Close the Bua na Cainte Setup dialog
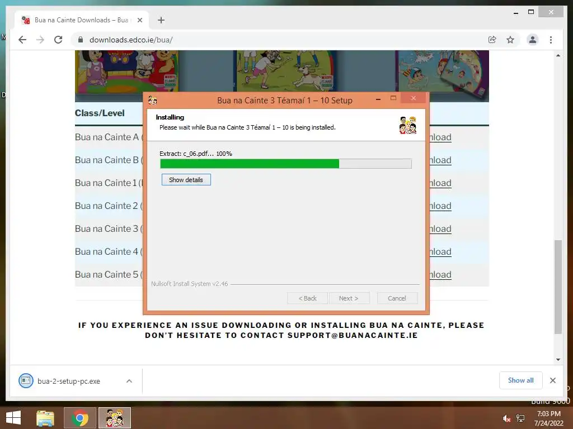The height and width of the screenshot is (429, 573). tap(414, 98)
